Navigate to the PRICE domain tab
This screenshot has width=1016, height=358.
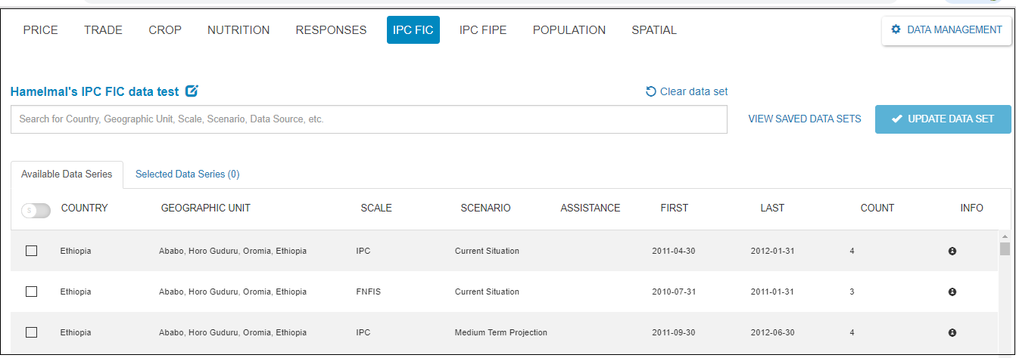[40, 30]
